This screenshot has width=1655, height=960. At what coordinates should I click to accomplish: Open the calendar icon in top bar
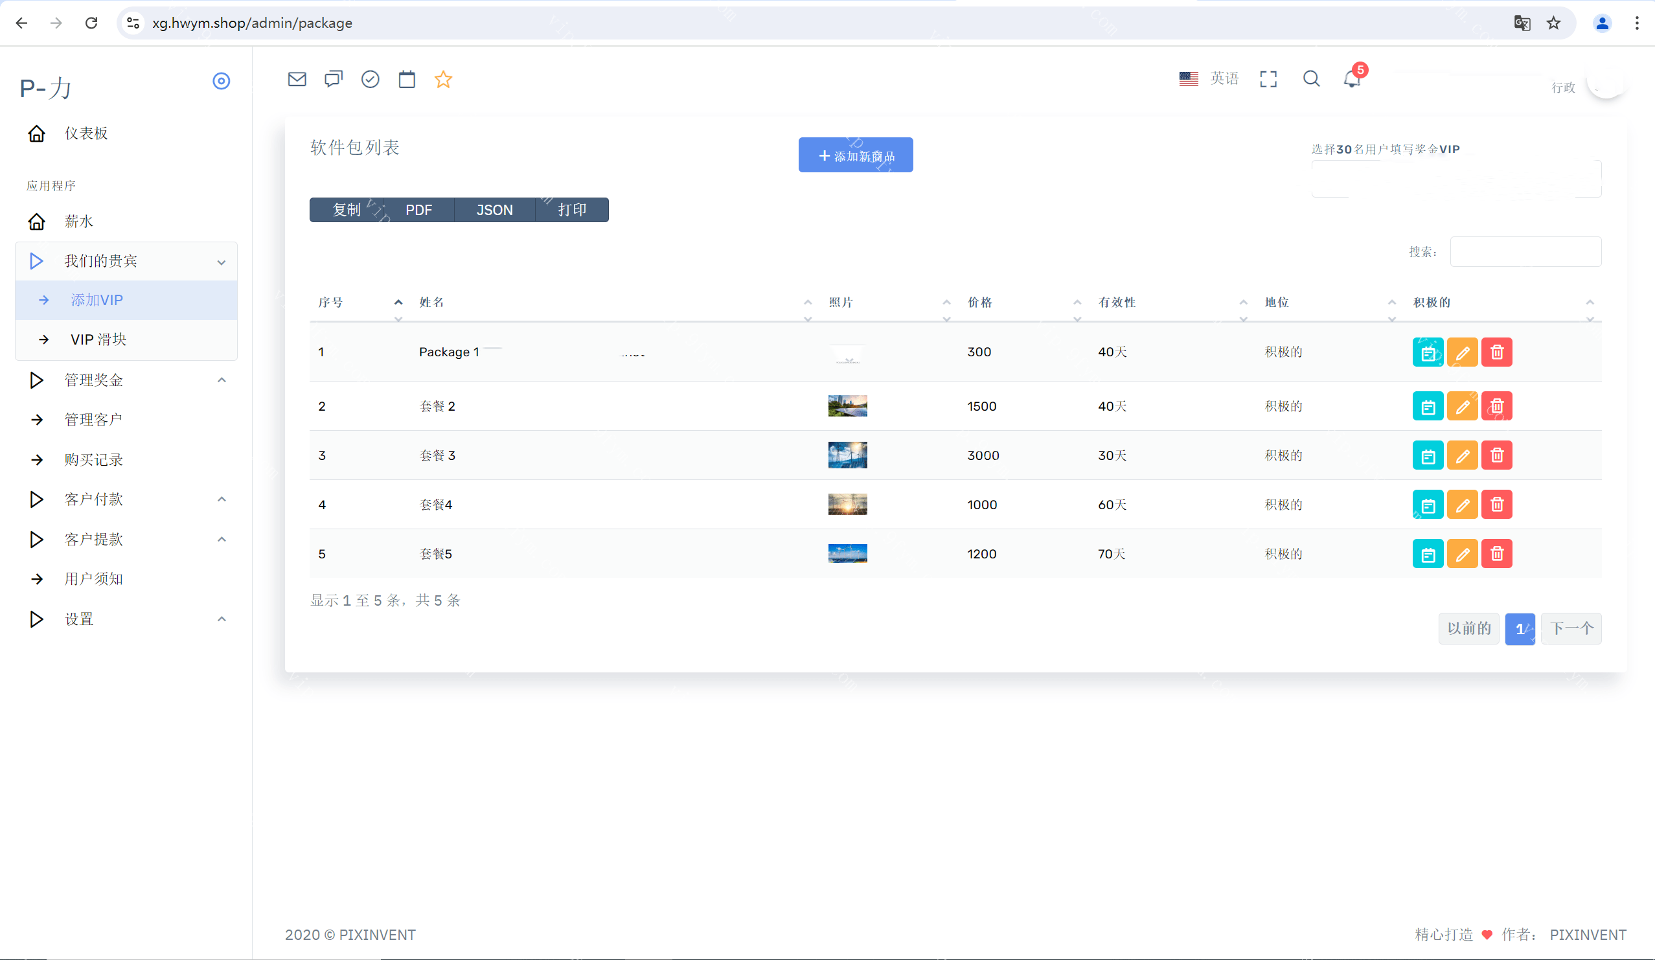(407, 80)
